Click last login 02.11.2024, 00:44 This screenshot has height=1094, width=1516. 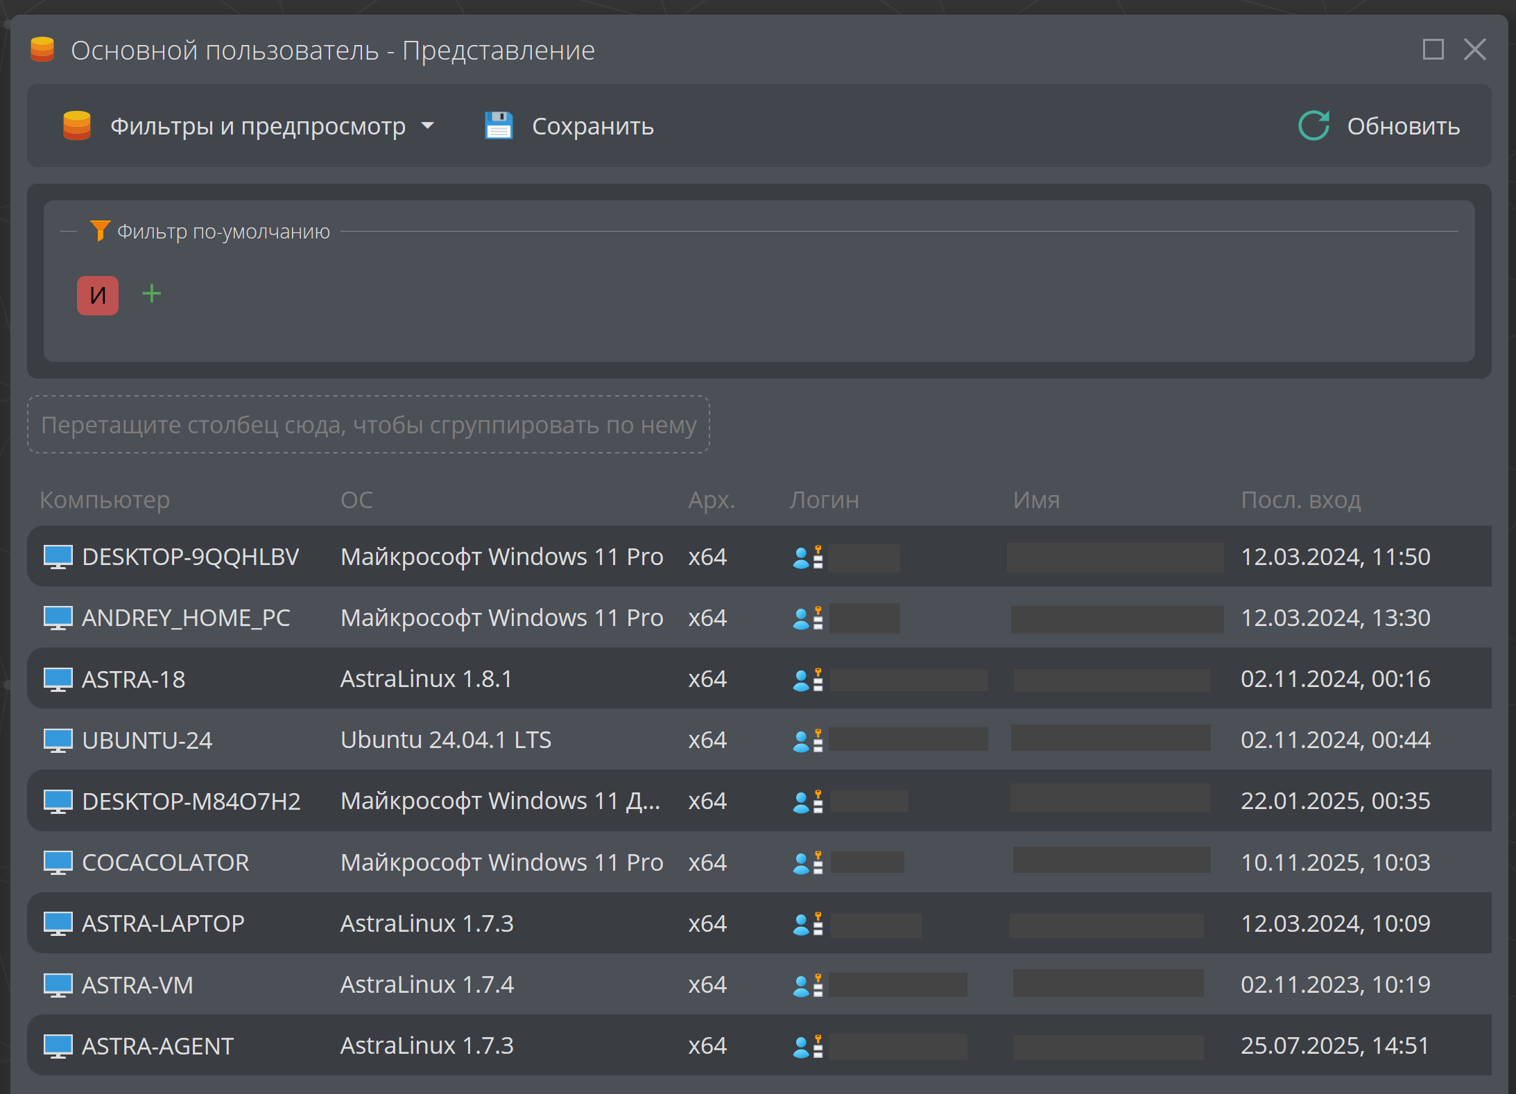coord(1336,740)
